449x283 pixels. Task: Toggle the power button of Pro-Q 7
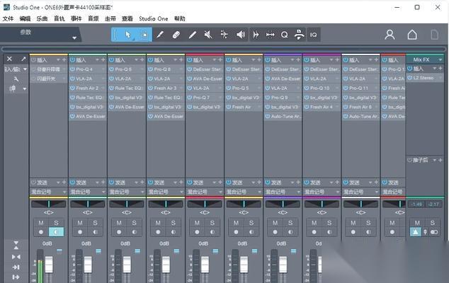coord(189,98)
